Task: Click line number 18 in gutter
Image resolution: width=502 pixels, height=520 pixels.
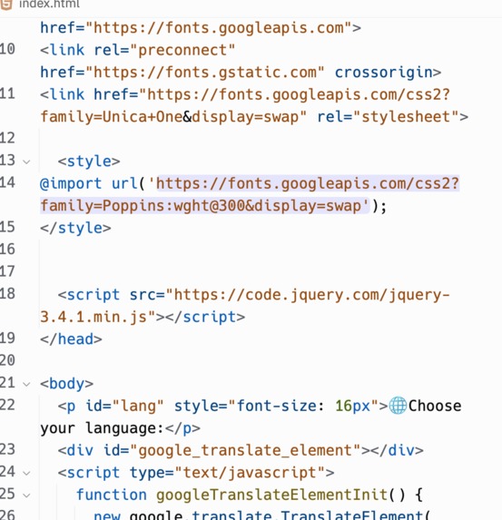Action: pyautogui.click(x=7, y=294)
